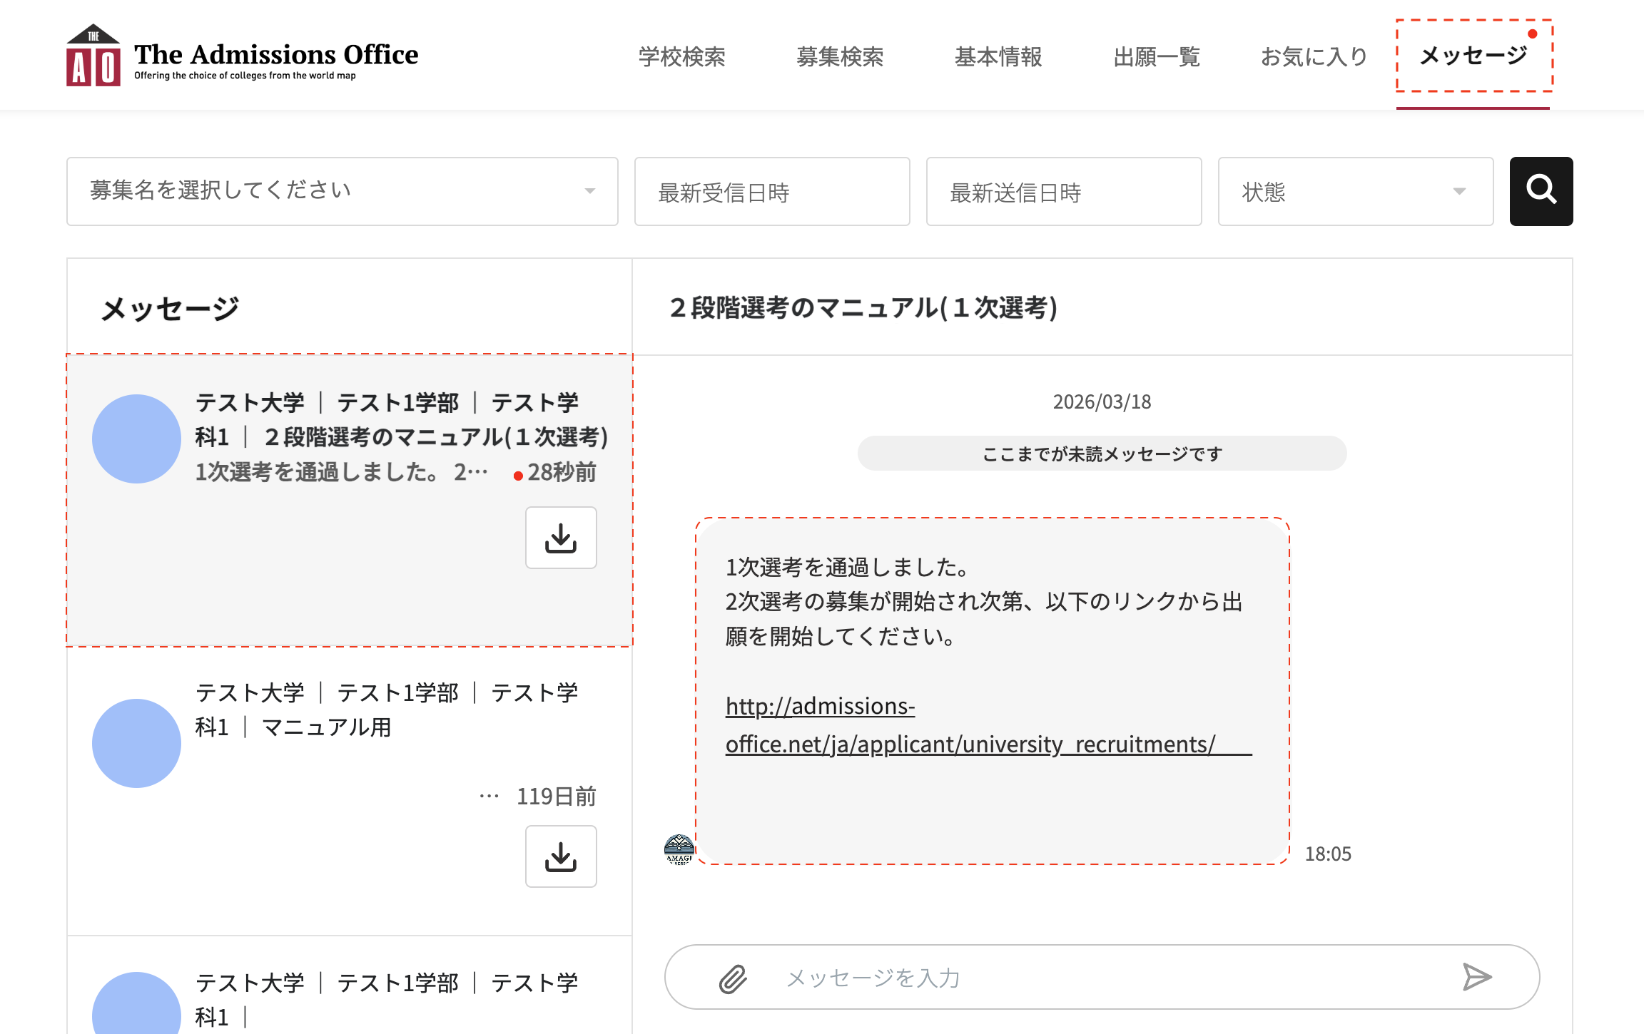Click the first thread's blue avatar circle
The width and height of the screenshot is (1644, 1034).
click(136, 439)
